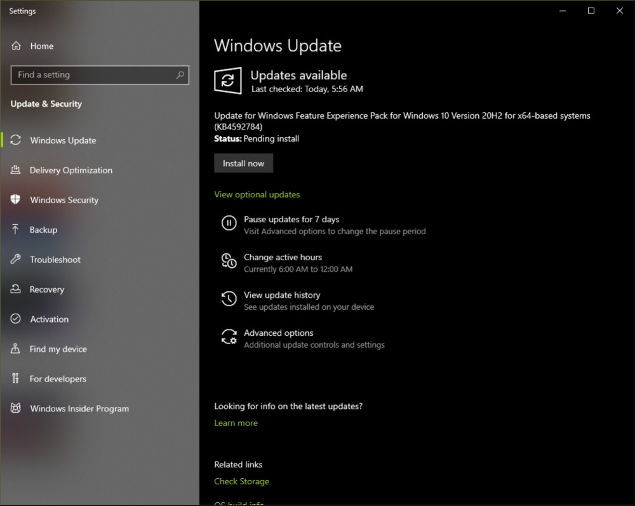Image resolution: width=635 pixels, height=506 pixels.
Task: Open View update history
Action: [282, 295]
